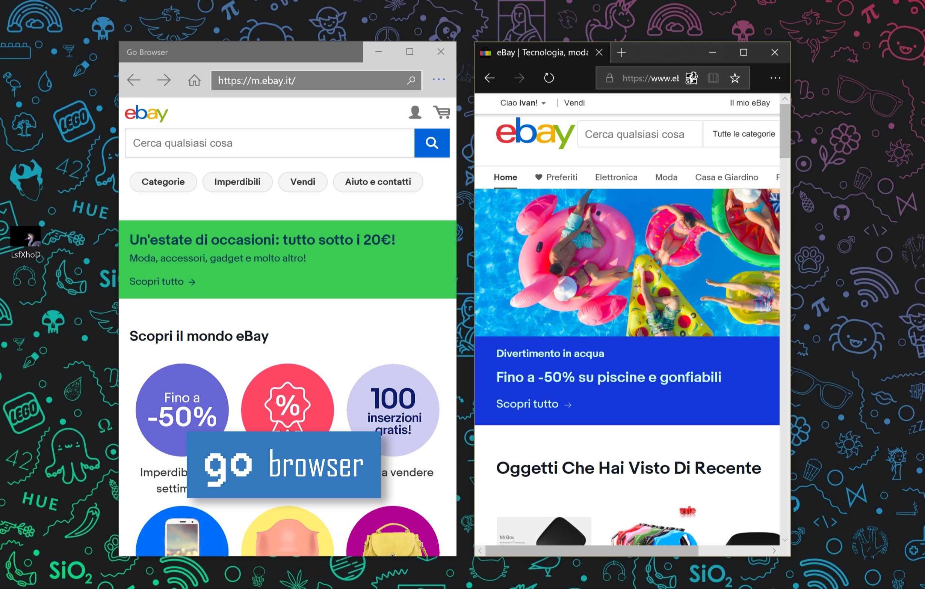Viewport: 925px width, 589px height.
Task: Select the Elettronica navigation tab
Action: pyautogui.click(x=616, y=177)
